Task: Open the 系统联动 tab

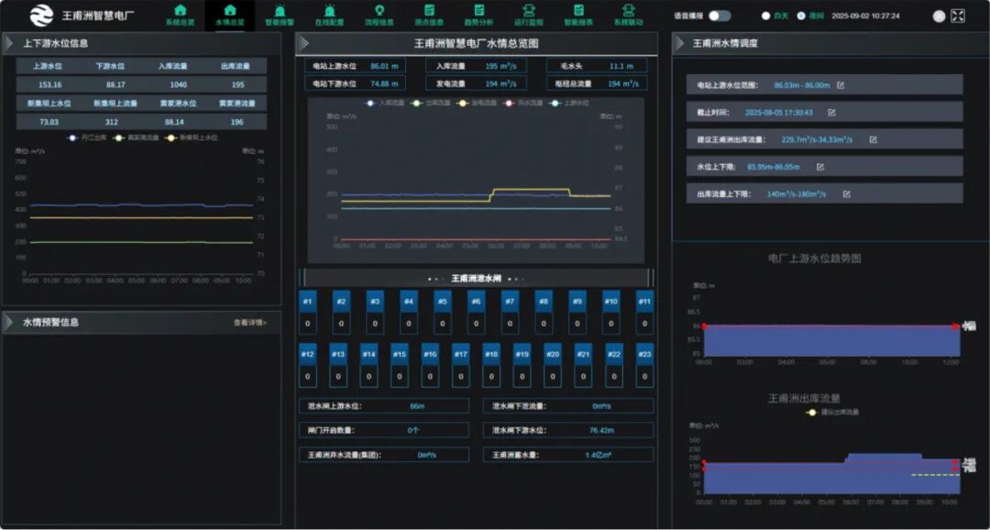Action: (628, 16)
